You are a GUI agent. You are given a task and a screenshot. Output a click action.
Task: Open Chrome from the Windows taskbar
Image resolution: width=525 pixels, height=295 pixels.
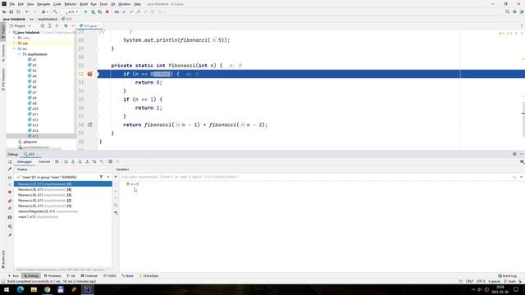(x=48, y=289)
